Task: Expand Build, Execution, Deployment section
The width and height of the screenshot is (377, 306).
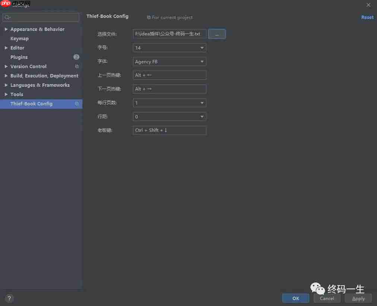Action: click(x=6, y=76)
